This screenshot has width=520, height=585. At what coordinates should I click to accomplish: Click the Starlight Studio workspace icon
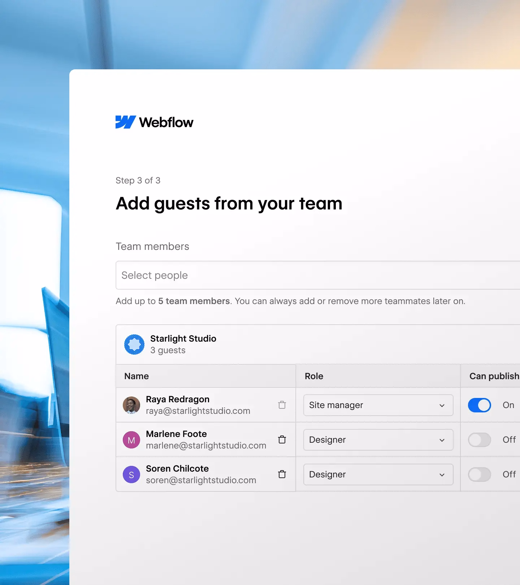[x=134, y=344]
